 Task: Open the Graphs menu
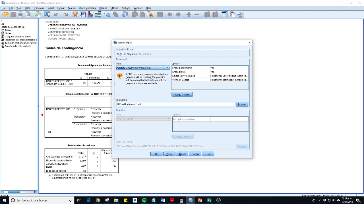[x=103, y=8]
